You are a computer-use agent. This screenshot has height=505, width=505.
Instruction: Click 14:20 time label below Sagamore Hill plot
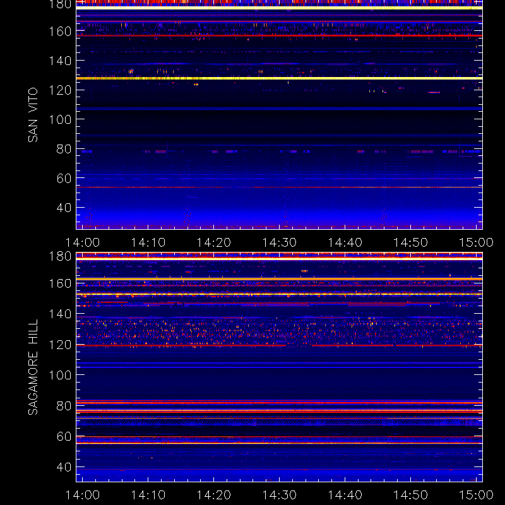214,495
